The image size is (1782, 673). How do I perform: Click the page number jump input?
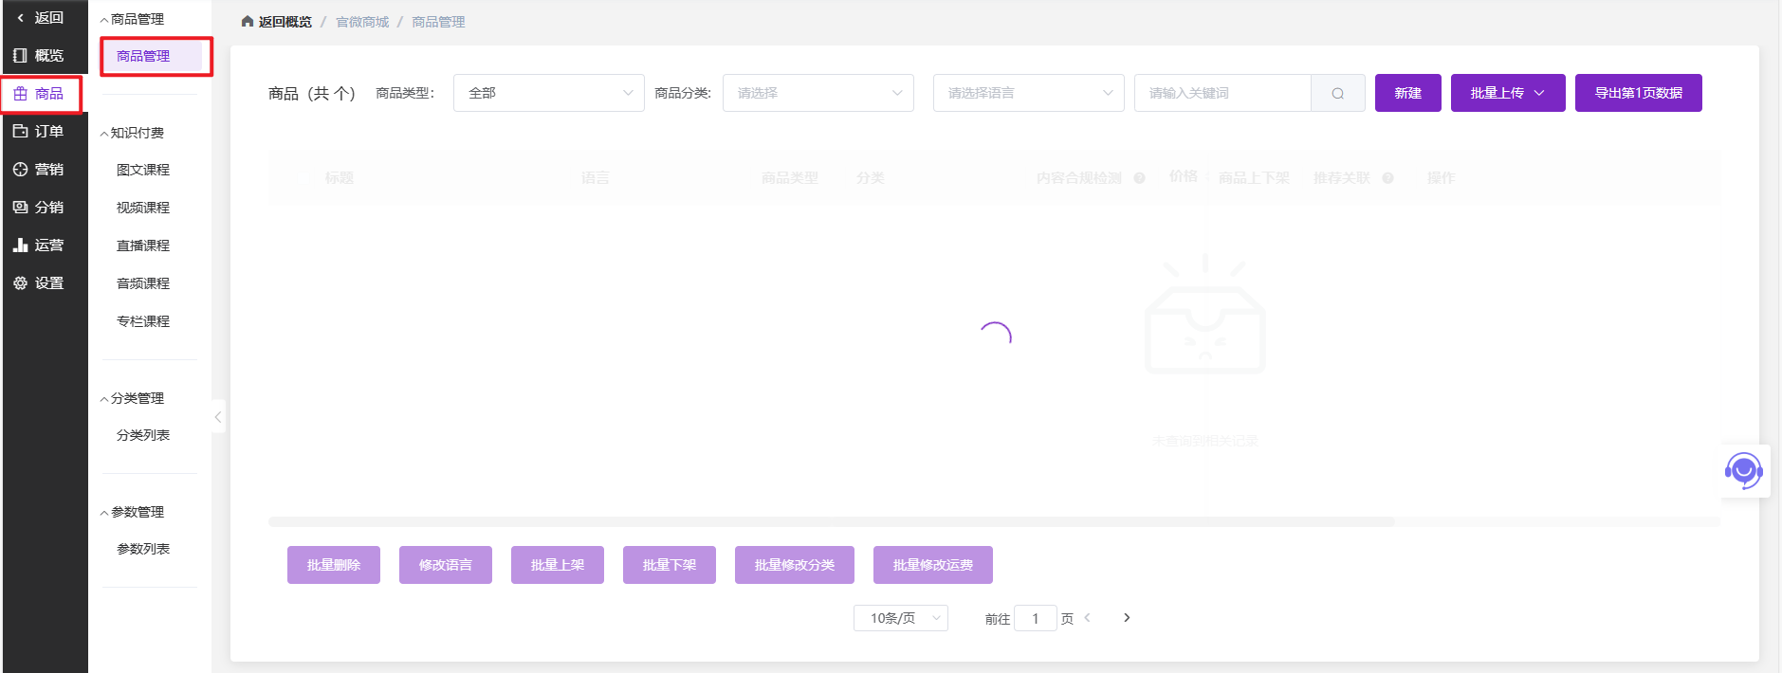[1036, 618]
